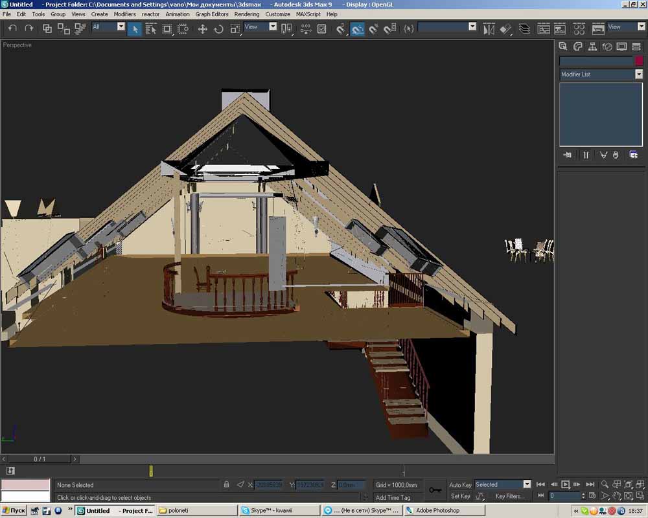
Task: Expand the Modifier List dropdown
Action: coord(638,74)
